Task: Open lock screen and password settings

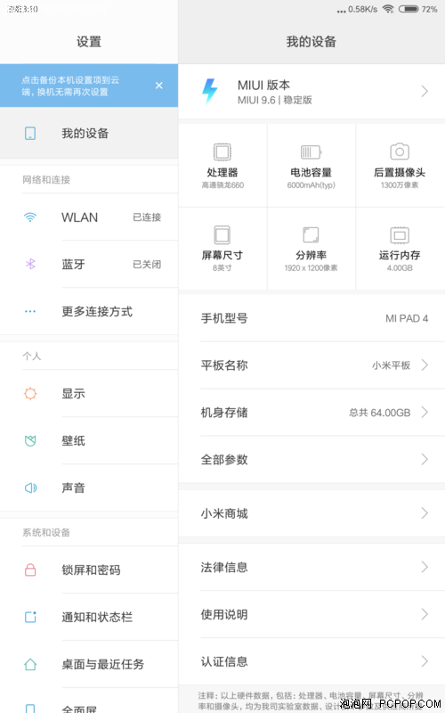Action: (89, 570)
